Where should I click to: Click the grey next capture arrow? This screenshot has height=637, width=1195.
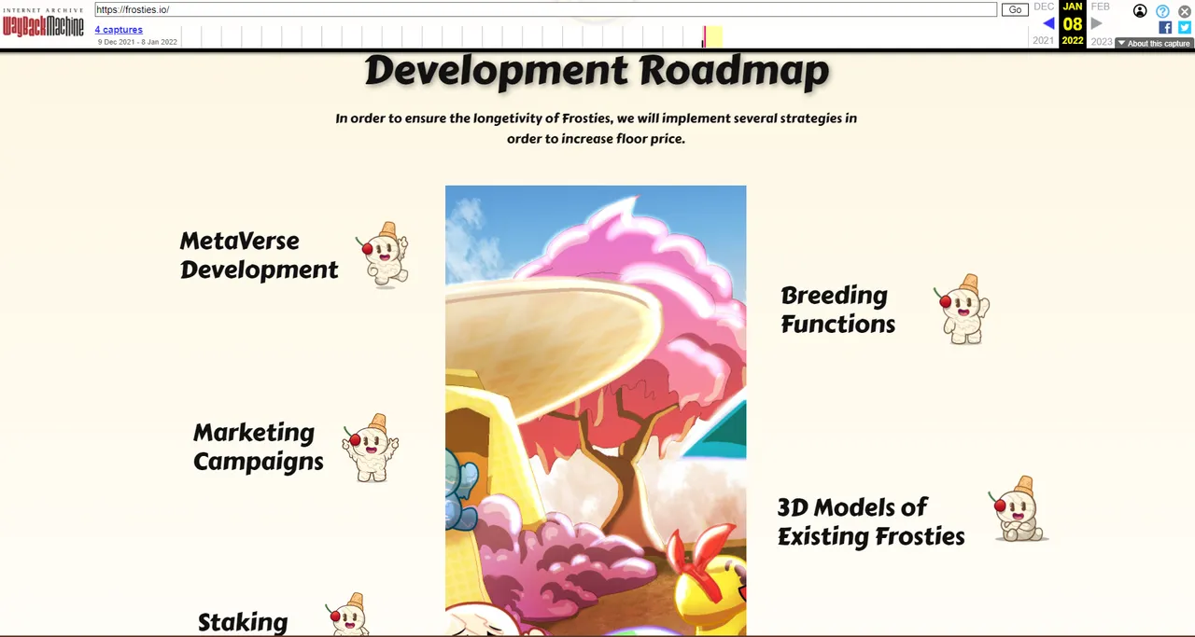click(1097, 23)
